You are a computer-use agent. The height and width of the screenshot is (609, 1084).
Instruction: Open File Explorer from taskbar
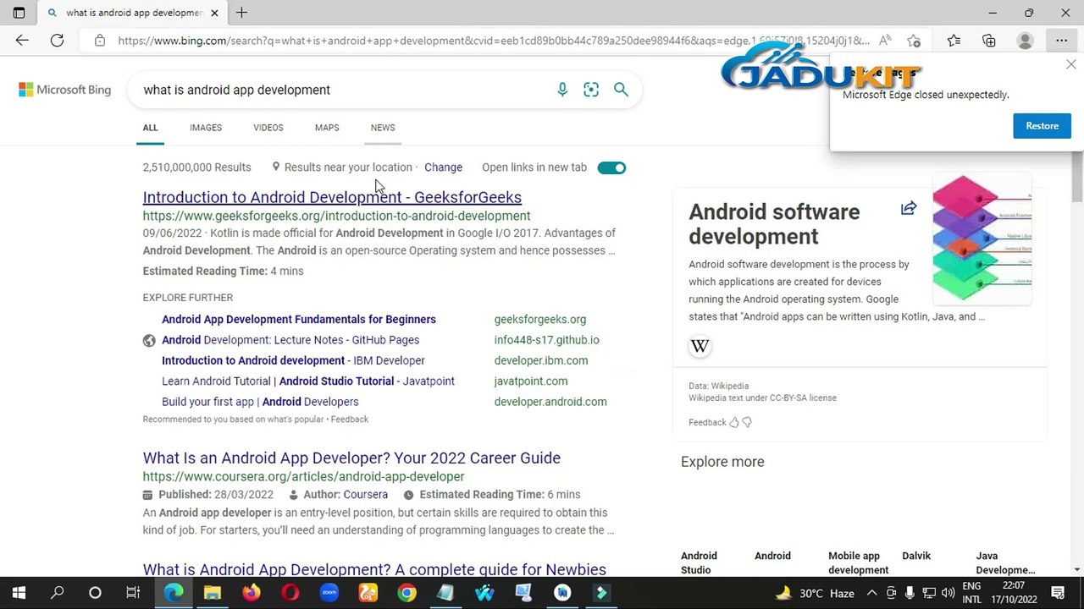[x=213, y=593]
